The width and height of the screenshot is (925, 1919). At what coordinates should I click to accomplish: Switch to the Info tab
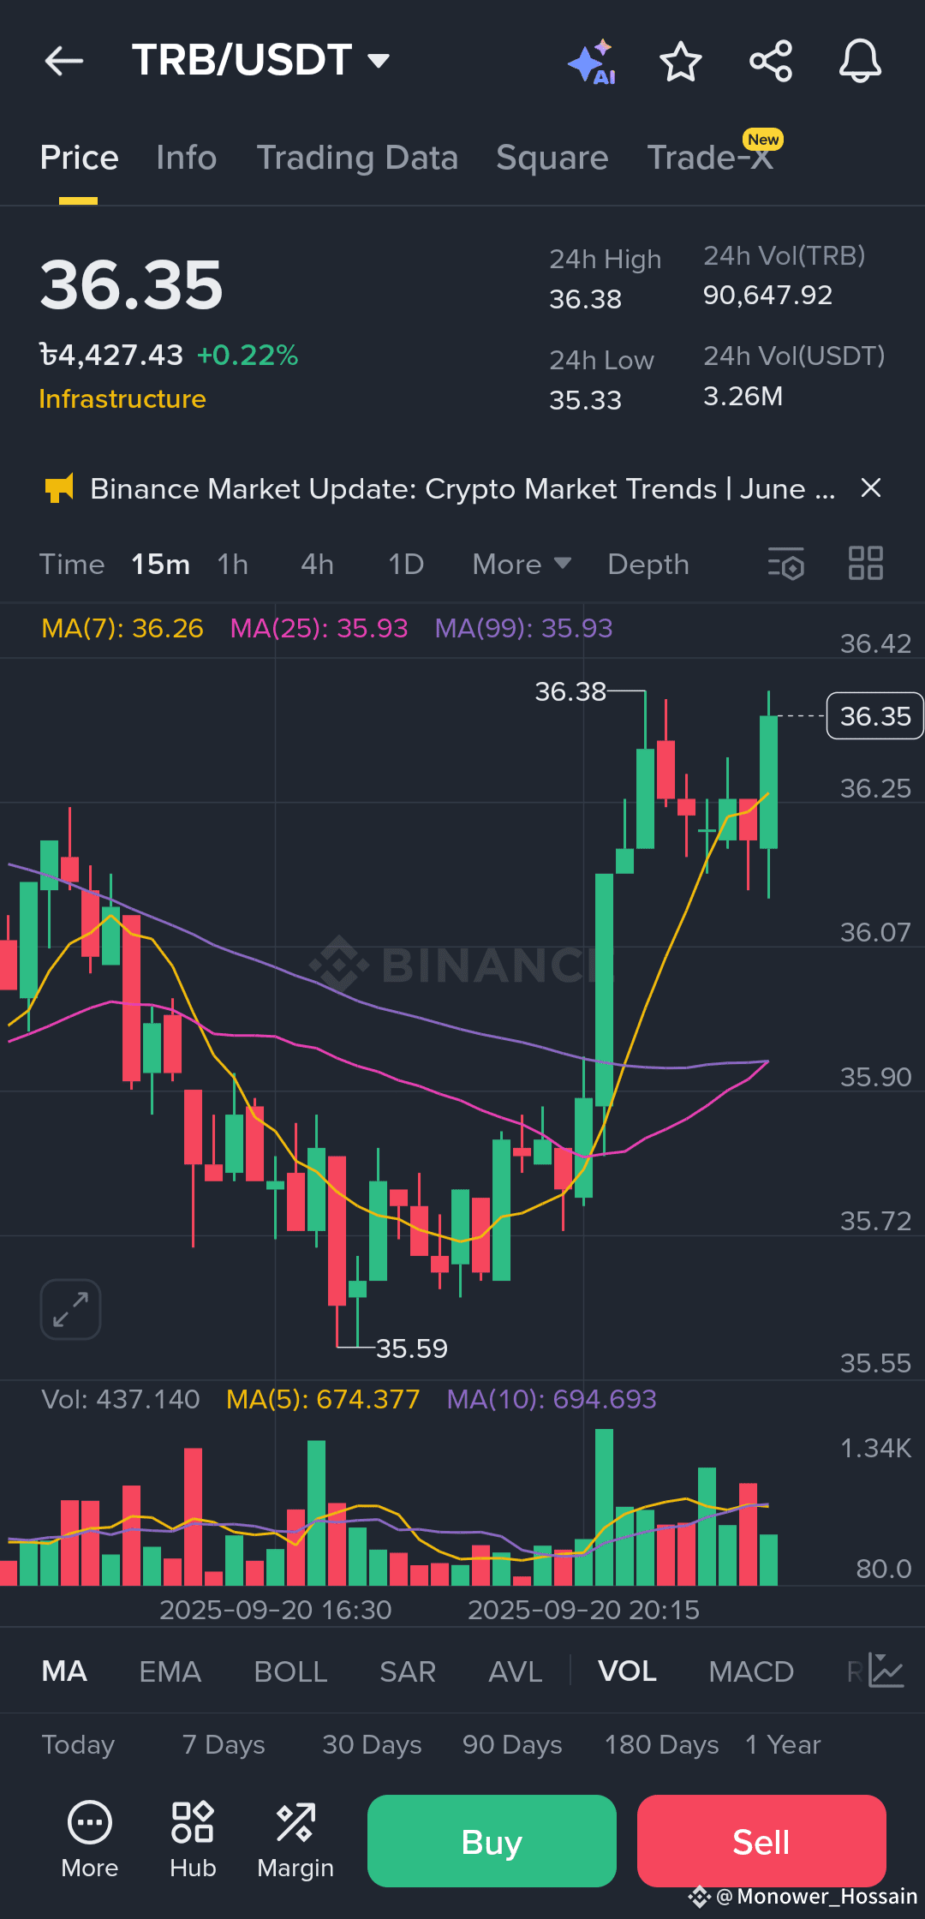tap(187, 158)
